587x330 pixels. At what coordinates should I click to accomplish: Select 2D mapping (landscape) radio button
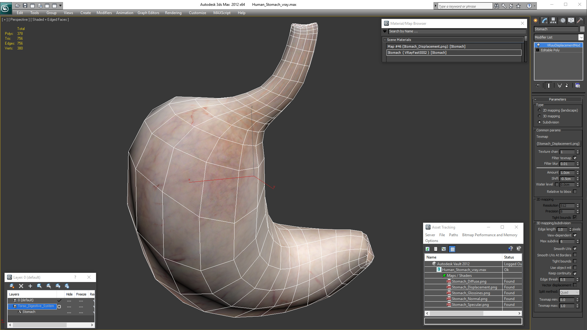(539, 110)
